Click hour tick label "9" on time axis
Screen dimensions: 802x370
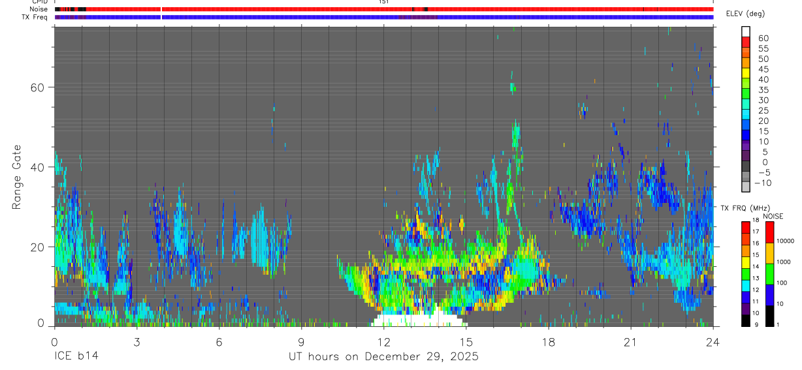[x=301, y=342]
